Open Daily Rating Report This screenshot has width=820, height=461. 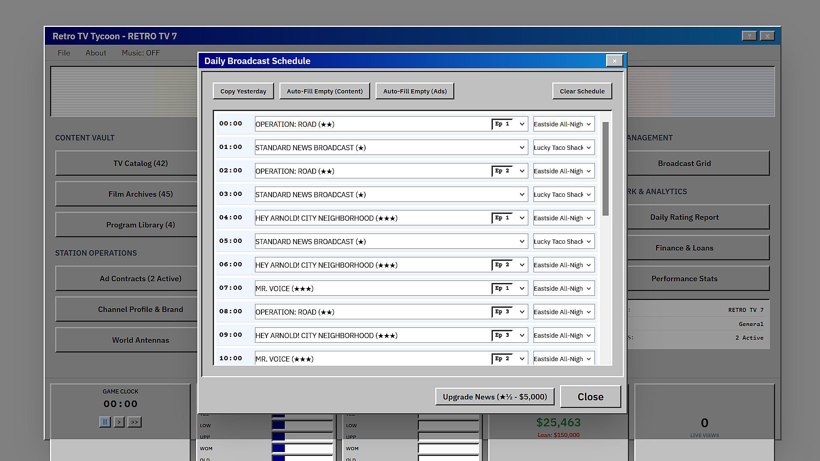[x=698, y=217]
